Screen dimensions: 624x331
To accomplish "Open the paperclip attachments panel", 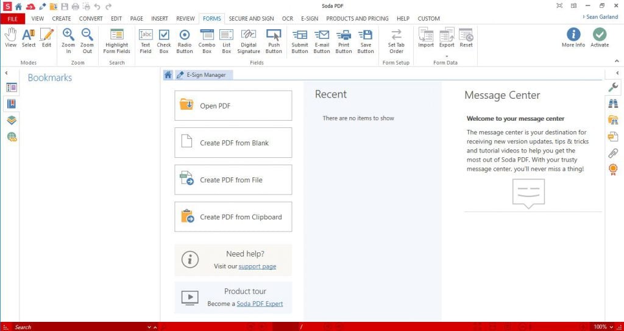I will click(x=613, y=153).
